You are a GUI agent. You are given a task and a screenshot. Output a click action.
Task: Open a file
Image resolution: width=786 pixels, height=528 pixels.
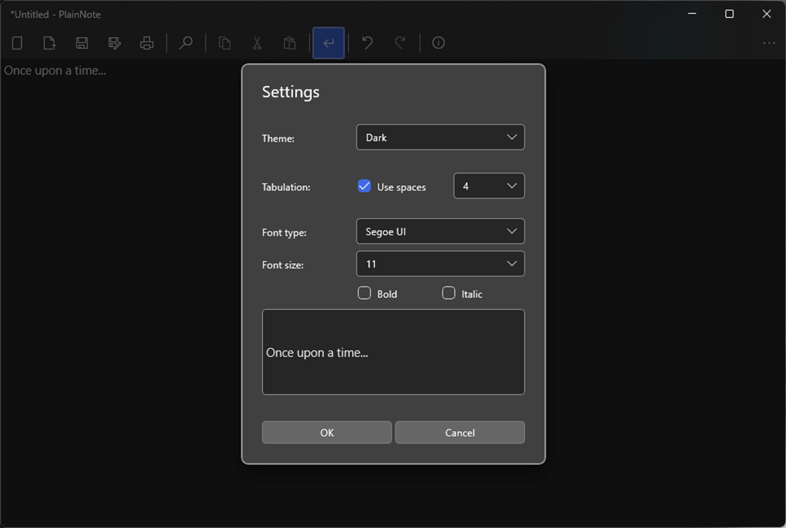pos(48,42)
